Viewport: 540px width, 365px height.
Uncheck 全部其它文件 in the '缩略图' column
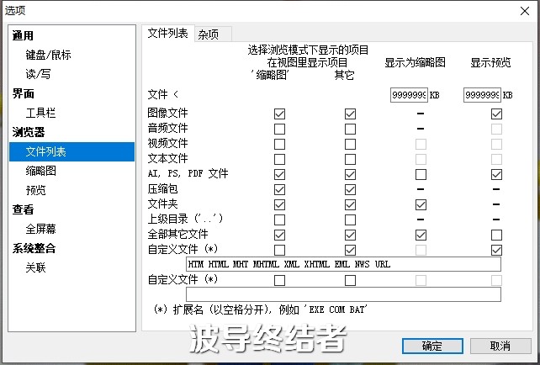[279, 235]
